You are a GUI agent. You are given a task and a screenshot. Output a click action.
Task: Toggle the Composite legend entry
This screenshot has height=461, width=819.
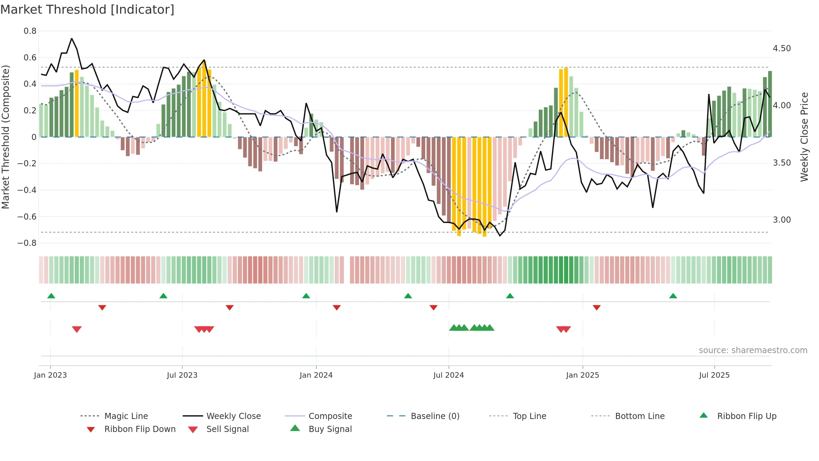pos(318,416)
